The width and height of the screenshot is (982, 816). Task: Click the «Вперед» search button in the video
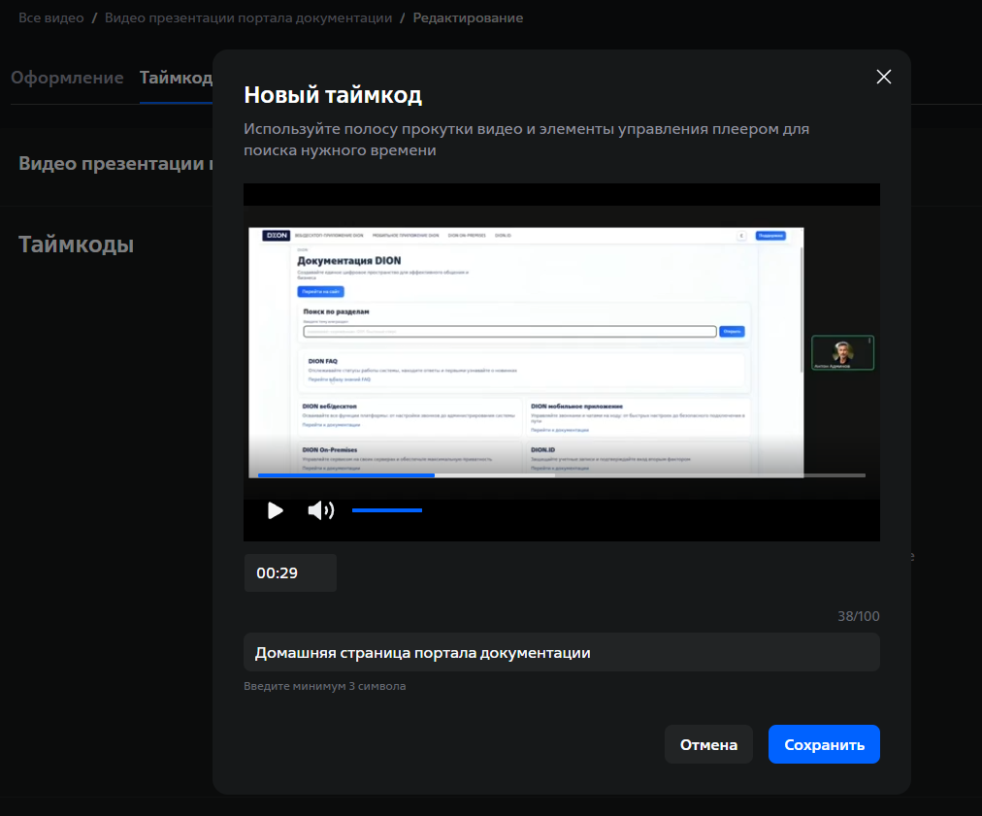(x=733, y=331)
